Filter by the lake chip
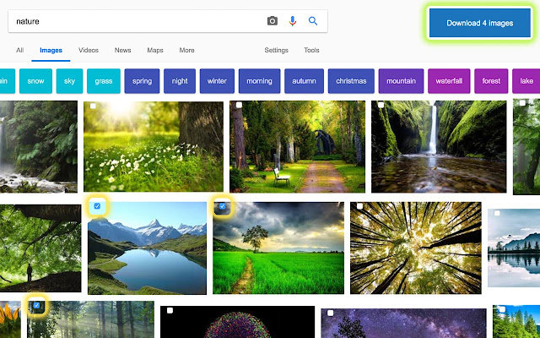This screenshot has height=338, width=540. click(526, 81)
